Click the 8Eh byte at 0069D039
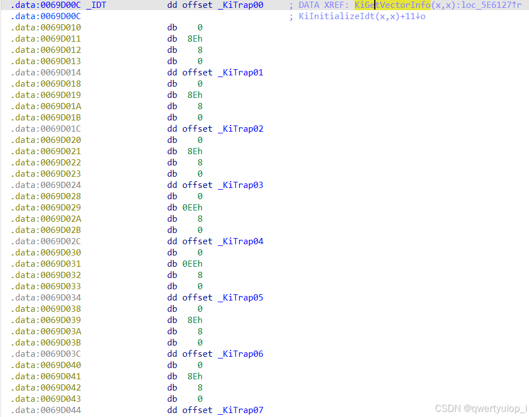529x417 pixels. pos(195,320)
